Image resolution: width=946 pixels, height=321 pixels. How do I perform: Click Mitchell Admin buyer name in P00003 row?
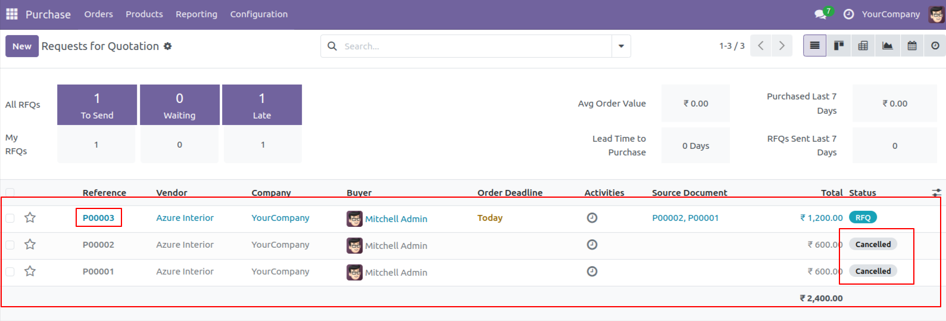tap(396, 219)
